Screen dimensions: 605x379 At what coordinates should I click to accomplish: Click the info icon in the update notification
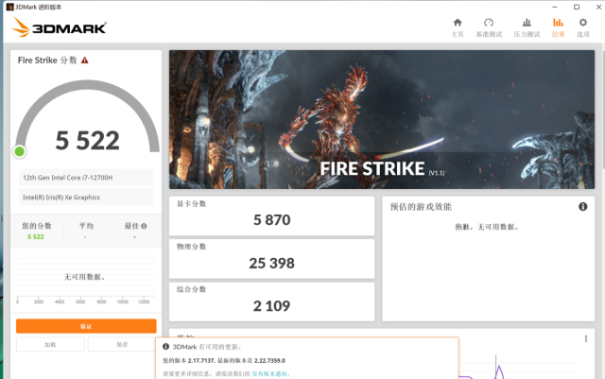pos(166,347)
